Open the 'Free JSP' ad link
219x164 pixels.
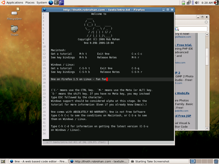click(183, 116)
